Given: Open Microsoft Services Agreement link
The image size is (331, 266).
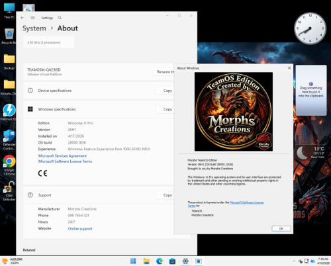Looking at the screenshot, I should coord(62,155).
